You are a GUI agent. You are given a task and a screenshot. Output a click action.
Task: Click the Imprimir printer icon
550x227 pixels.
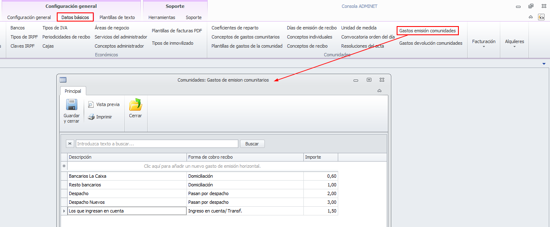tap(91, 117)
